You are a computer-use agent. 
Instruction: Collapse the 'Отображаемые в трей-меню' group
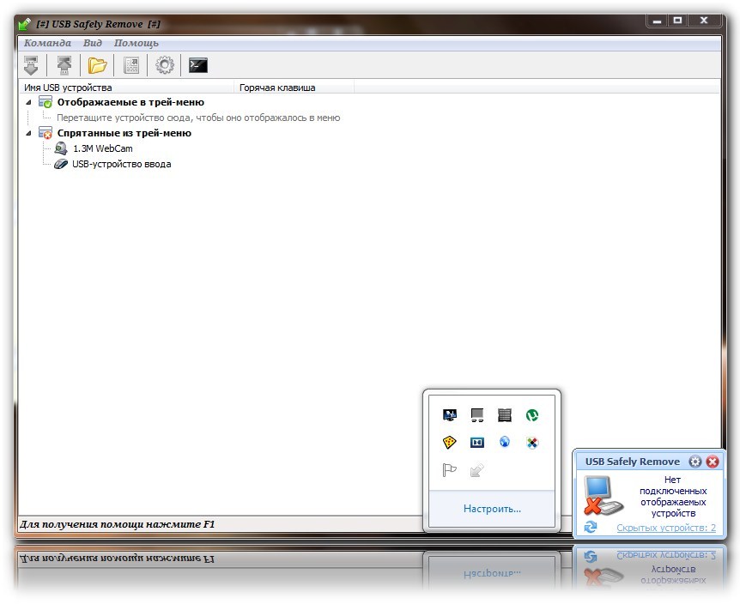(x=27, y=102)
